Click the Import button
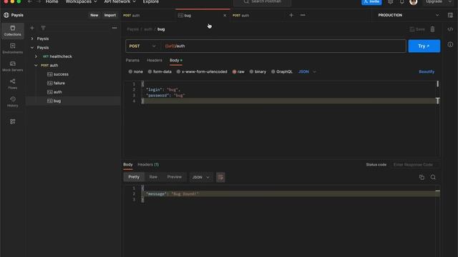 tap(109, 15)
